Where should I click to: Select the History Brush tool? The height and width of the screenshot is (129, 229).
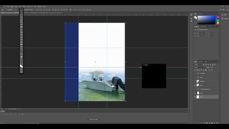(21, 34)
